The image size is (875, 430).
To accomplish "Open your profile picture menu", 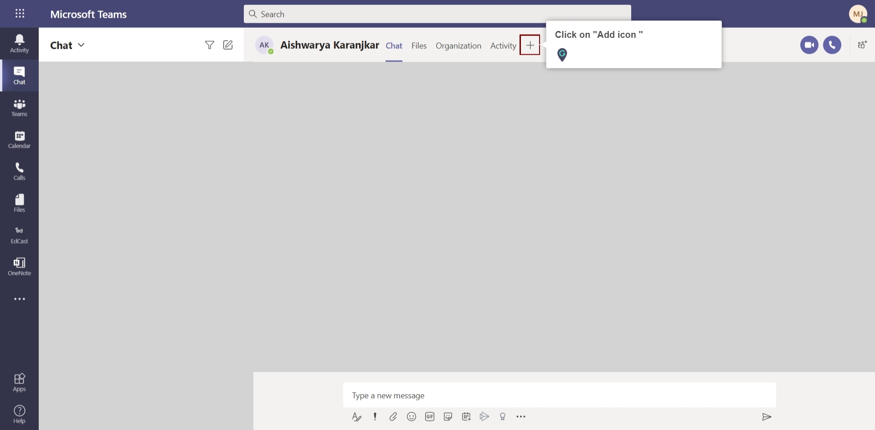I will (859, 14).
